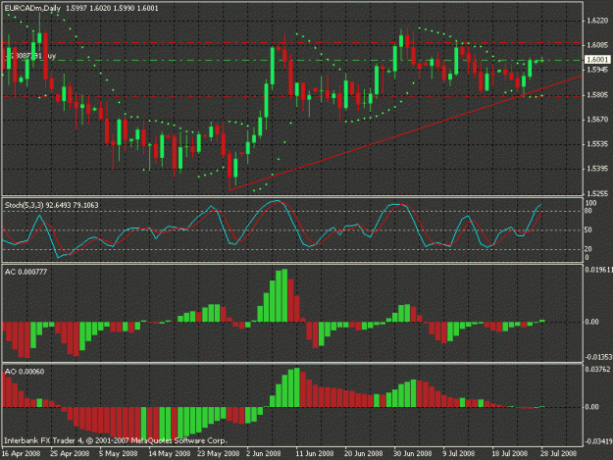Click the AC scale value 0.019611
This screenshot has height=460, width=613.
click(598, 270)
